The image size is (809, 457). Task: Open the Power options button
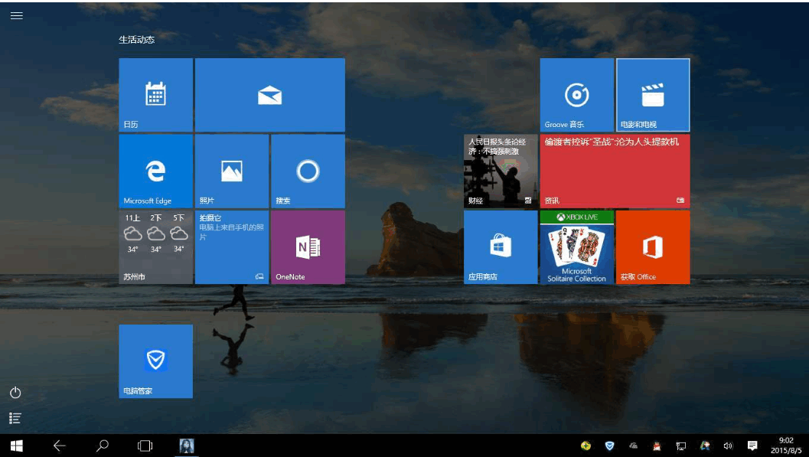point(15,393)
